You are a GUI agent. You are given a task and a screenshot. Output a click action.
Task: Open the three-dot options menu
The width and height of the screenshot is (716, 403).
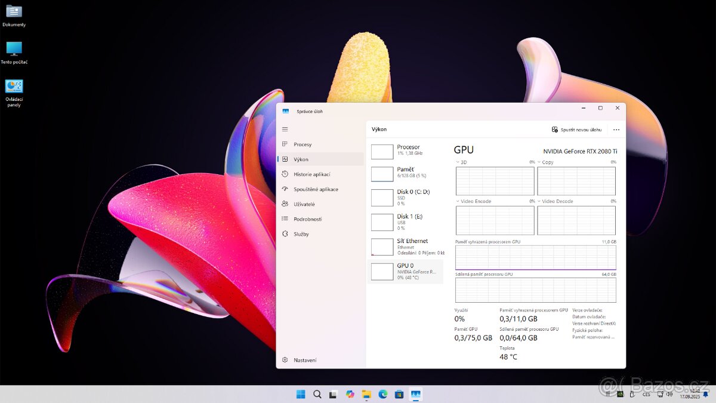click(x=616, y=129)
